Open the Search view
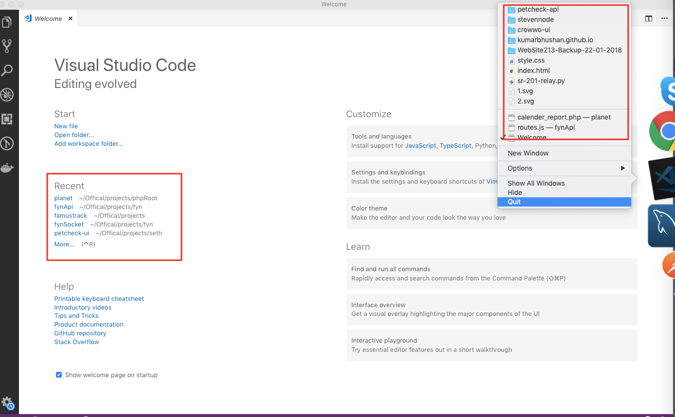The image size is (675, 417). point(7,70)
